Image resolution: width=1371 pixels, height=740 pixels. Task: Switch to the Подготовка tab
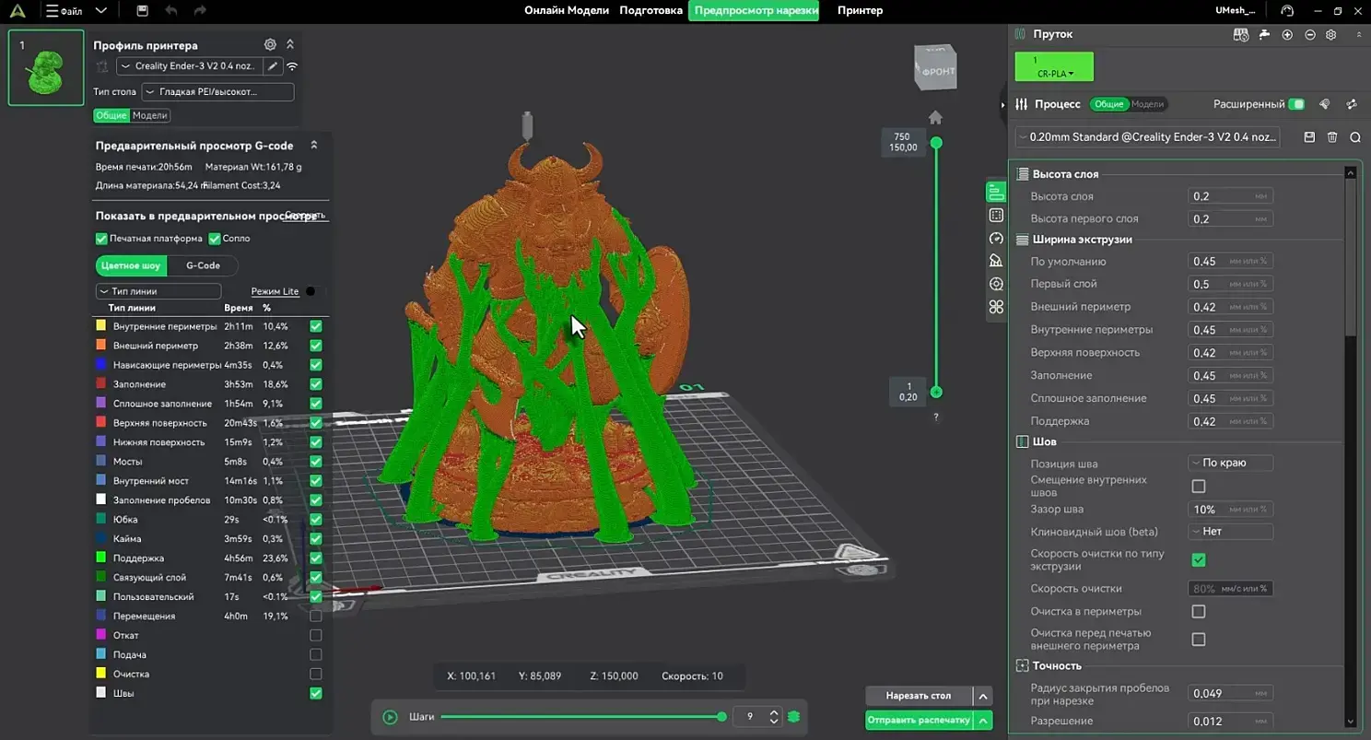[650, 11]
